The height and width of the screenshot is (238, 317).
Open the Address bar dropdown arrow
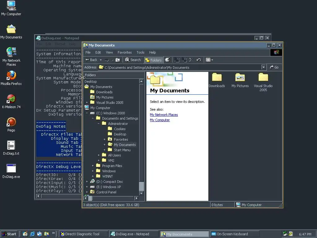pos(263,67)
